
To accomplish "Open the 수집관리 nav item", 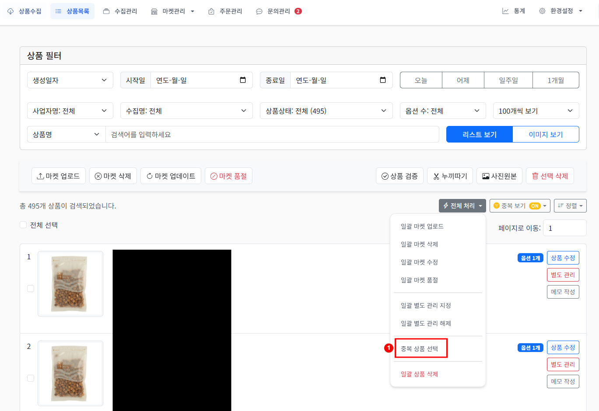I will pos(120,11).
